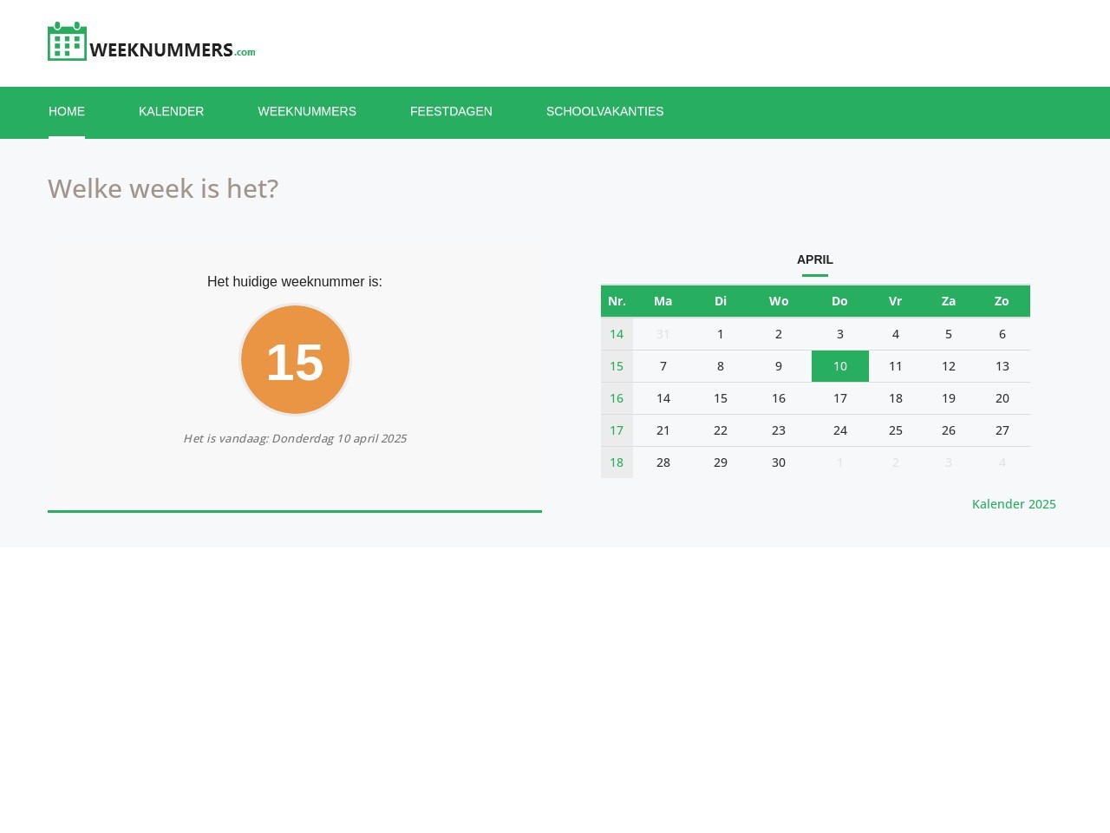Click date 1 in week 14 row

pos(721,334)
